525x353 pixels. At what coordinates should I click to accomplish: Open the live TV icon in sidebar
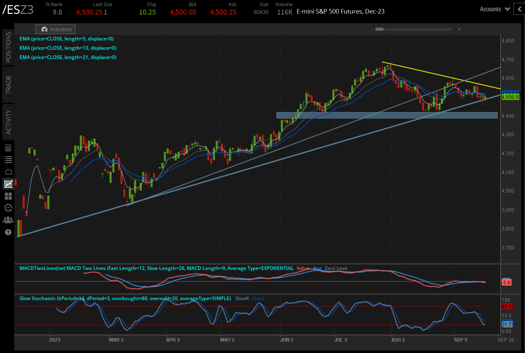point(8,171)
